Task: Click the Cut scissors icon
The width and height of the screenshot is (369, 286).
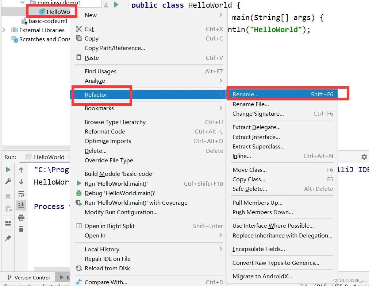Action: (x=78, y=29)
